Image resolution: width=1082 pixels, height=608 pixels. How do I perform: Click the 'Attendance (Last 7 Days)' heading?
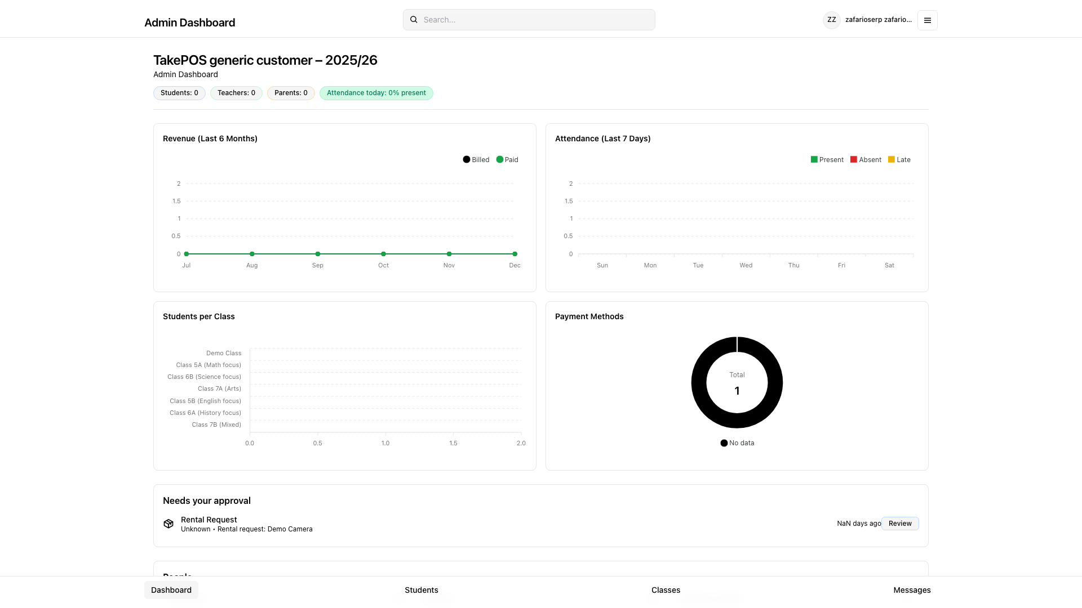(x=602, y=138)
